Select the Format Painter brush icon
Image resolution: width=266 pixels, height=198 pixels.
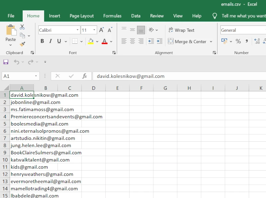tap(22, 44)
